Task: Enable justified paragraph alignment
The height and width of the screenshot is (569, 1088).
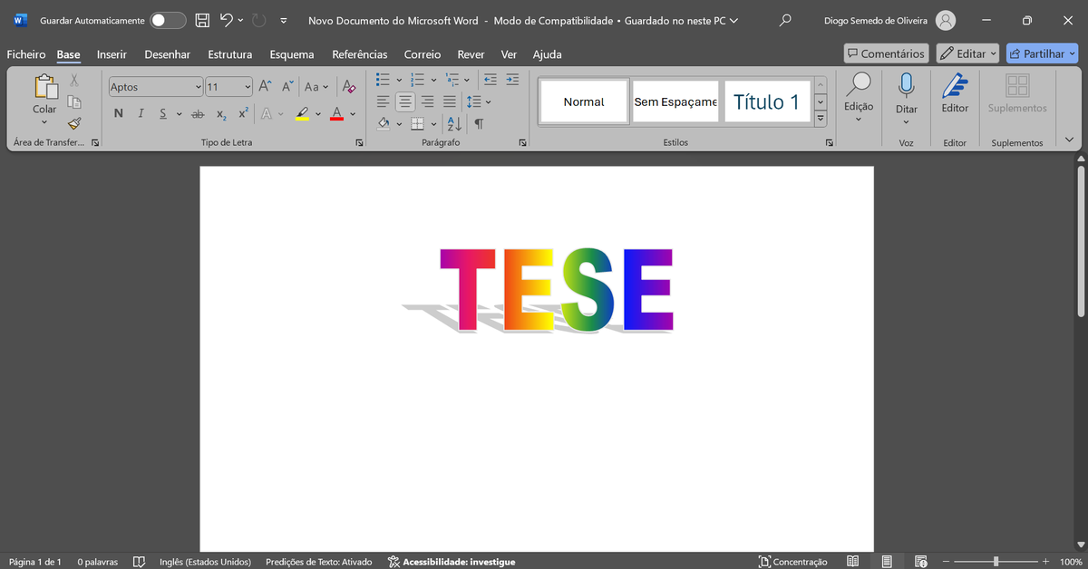Action: pos(449,101)
